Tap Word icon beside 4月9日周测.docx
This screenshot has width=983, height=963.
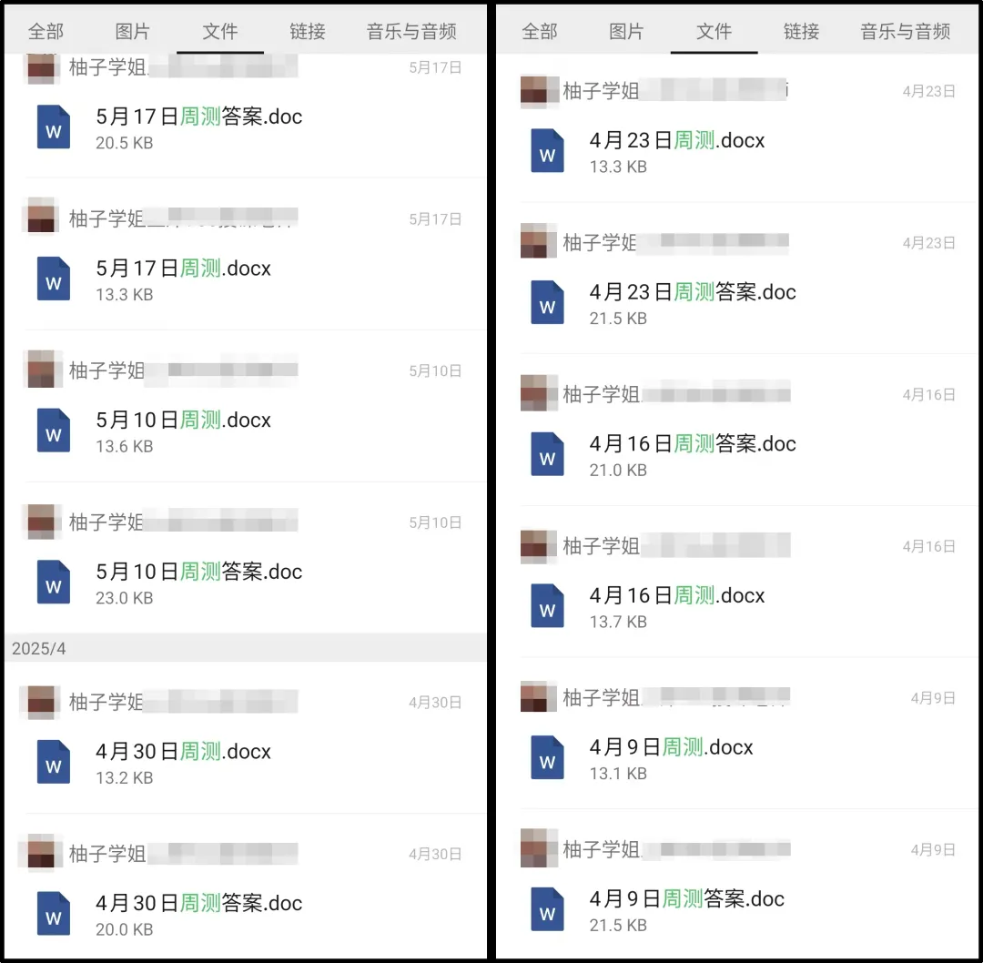(x=547, y=757)
